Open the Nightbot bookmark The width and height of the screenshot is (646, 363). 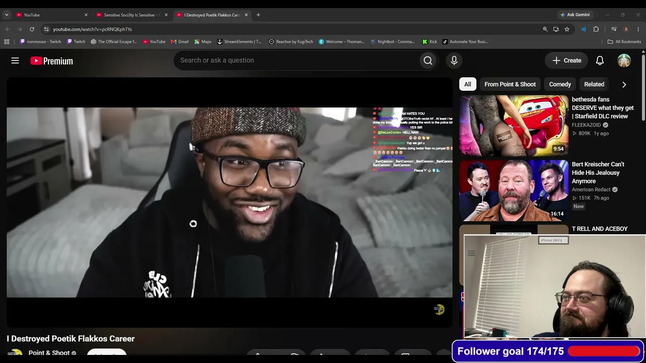pos(393,42)
